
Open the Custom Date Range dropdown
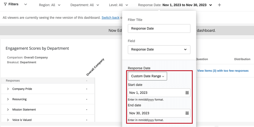(147, 76)
